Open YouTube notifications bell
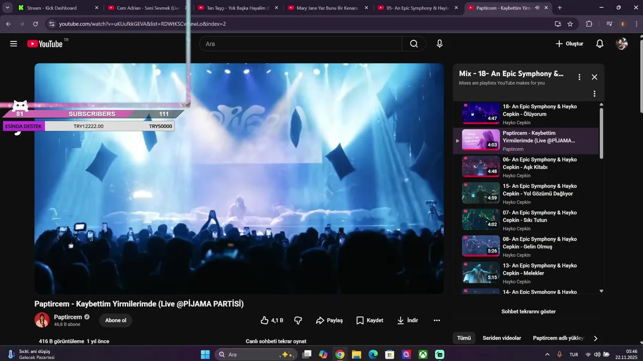Screen dimensions: 643x361 pyautogui.click(x=600, y=44)
